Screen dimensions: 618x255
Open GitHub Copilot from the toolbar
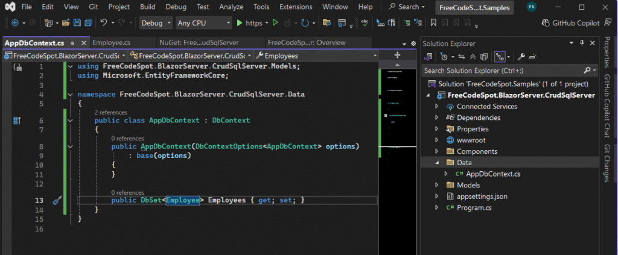(x=570, y=24)
